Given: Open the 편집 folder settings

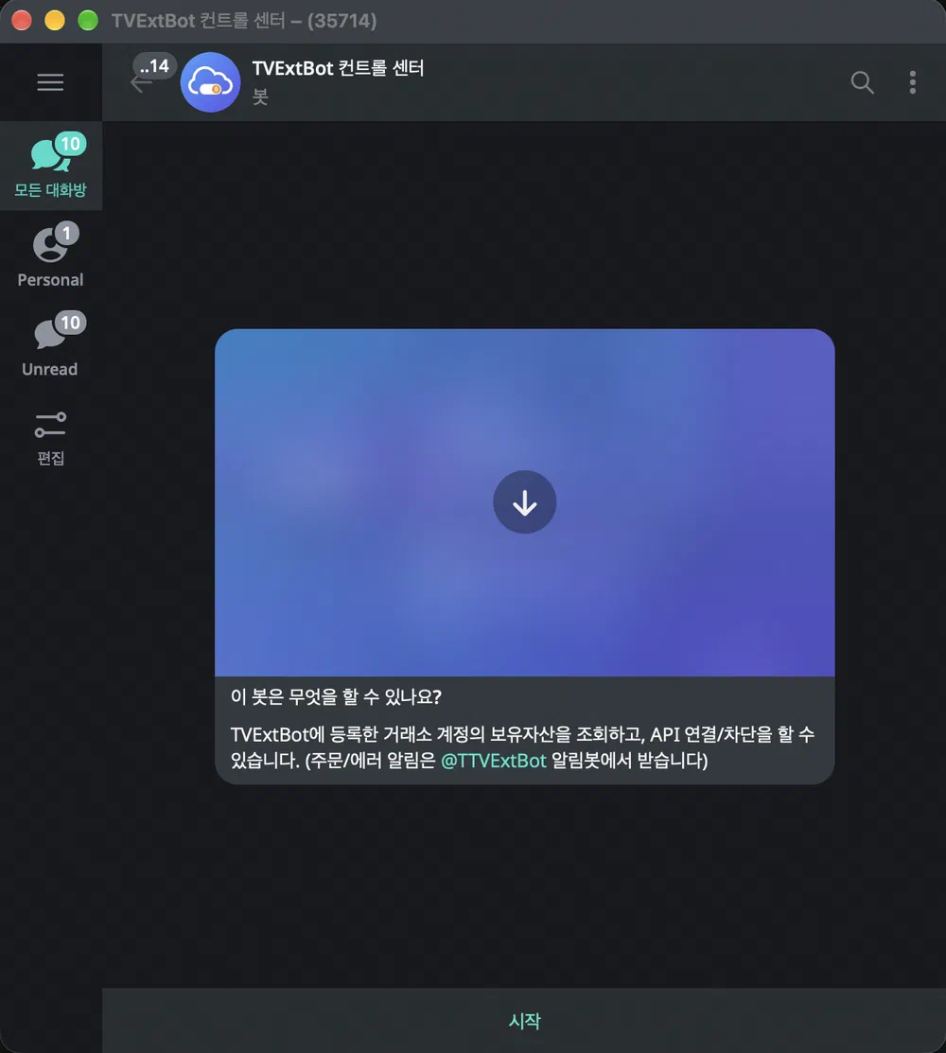Looking at the screenshot, I should click(x=51, y=439).
